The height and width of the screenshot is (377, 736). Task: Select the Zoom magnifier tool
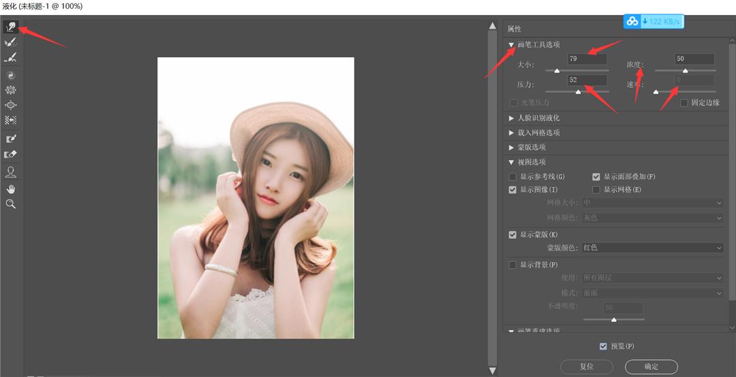click(x=10, y=203)
